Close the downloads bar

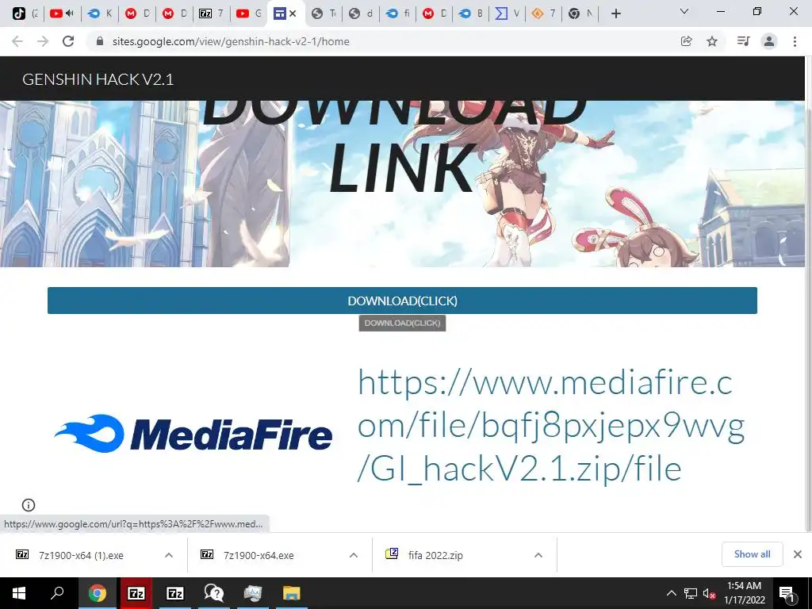(x=798, y=554)
